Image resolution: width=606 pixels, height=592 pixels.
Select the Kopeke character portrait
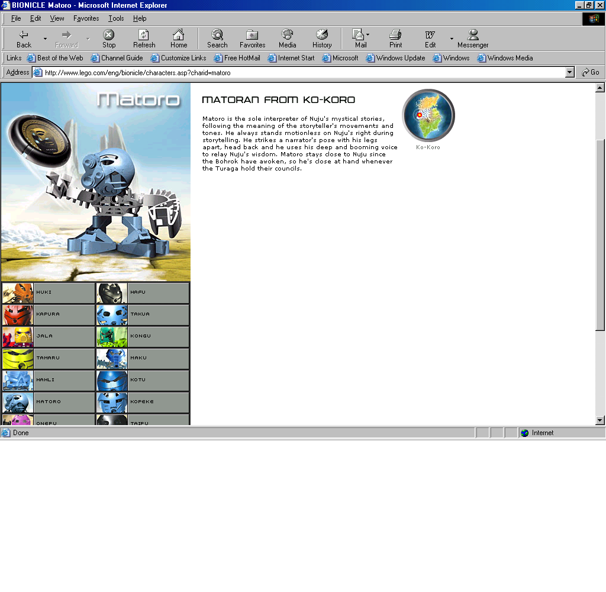(112, 403)
